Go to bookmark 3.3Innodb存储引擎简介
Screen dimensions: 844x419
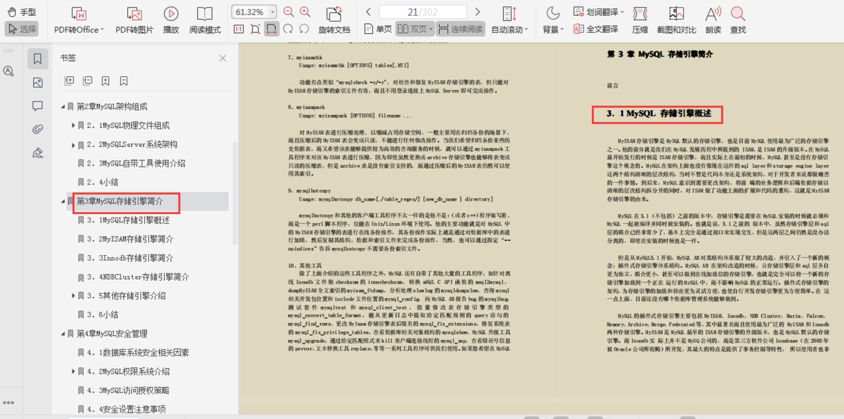[130, 258]
